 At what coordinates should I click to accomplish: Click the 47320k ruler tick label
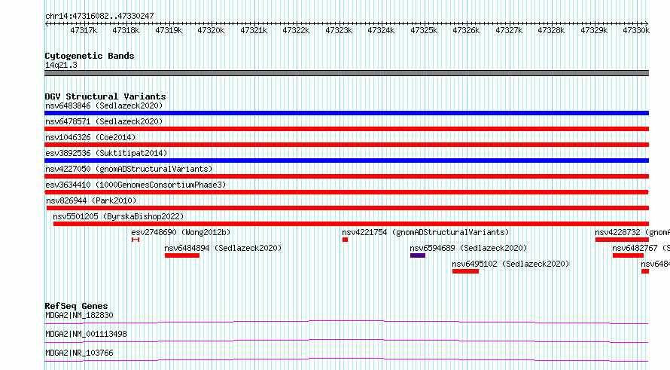pyautogui.click(x=211, y=30)
